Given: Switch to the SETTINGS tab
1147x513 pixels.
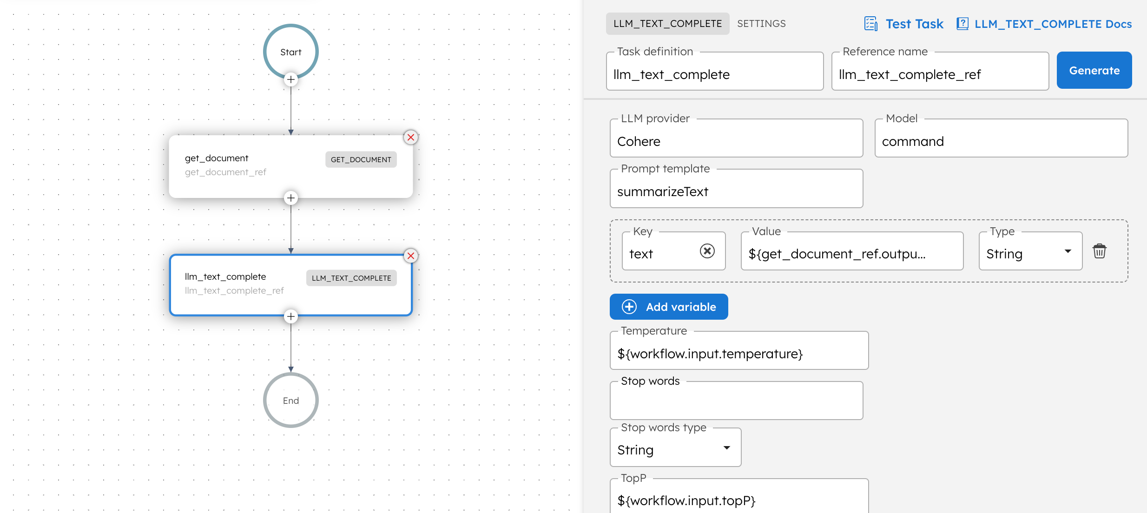Looking at the screenshot, I should pyautogui.click(x=761, y=23).
